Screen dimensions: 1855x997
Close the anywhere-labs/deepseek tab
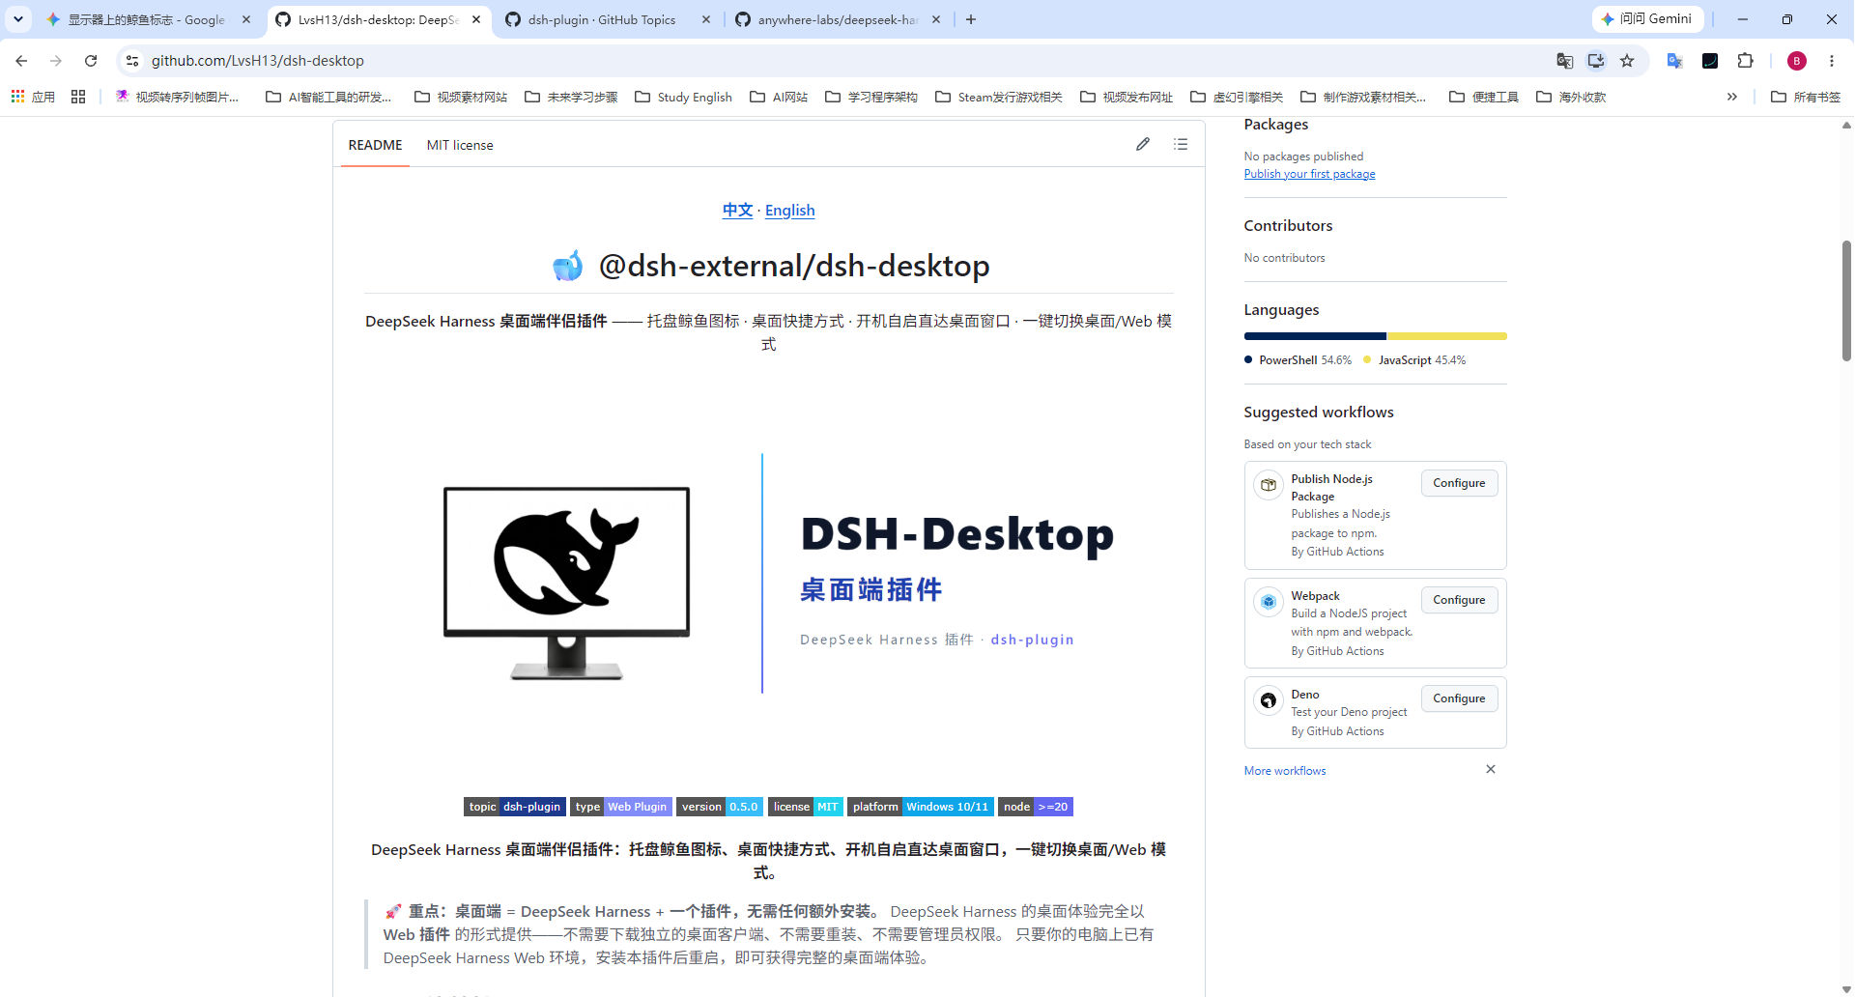pos(936,19)
